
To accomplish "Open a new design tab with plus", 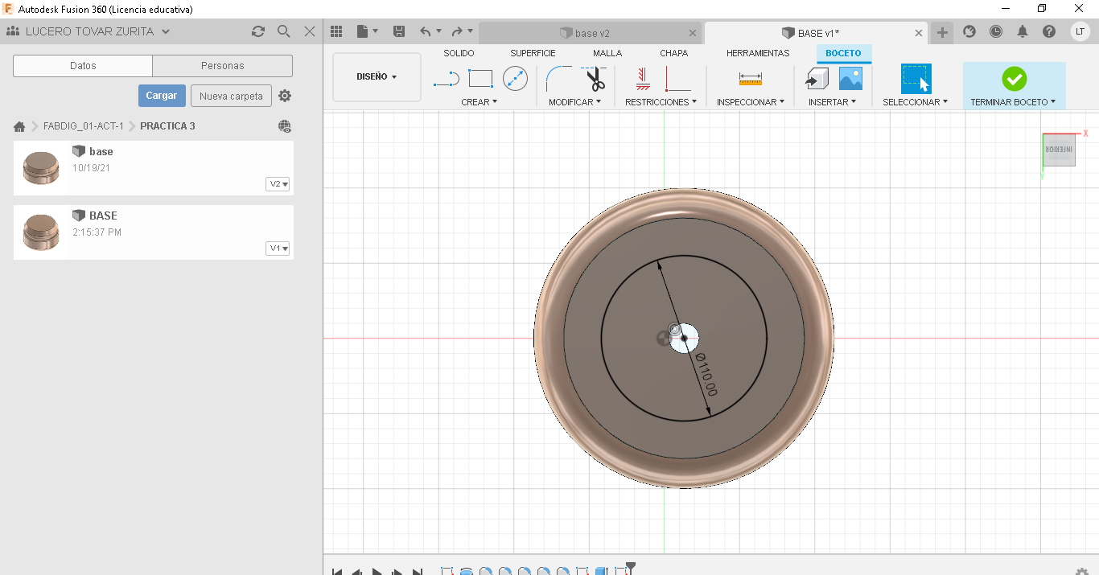I will coord(942,32).
